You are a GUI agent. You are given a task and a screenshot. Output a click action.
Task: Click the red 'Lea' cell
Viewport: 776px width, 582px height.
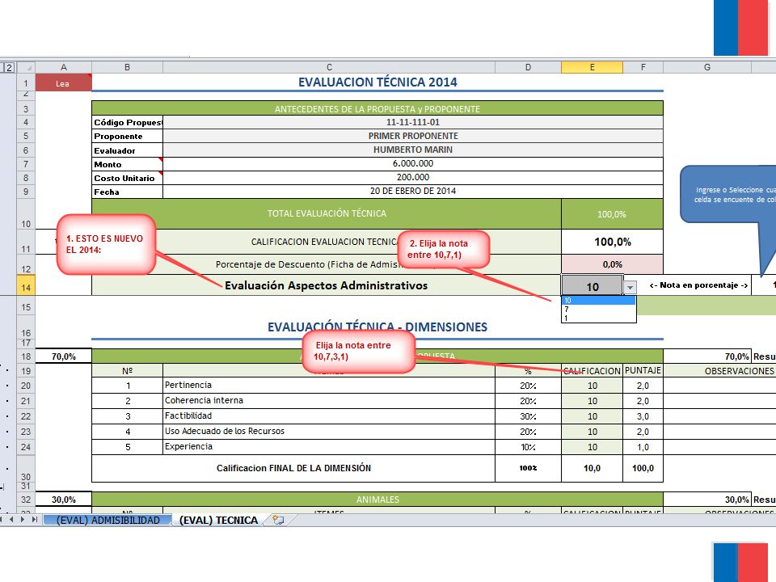click(x=63, y=83)
